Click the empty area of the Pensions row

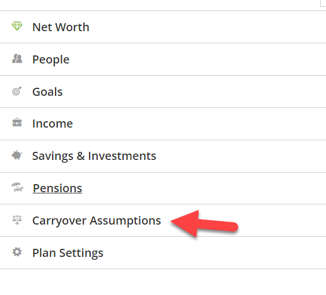tap(203, 188)
